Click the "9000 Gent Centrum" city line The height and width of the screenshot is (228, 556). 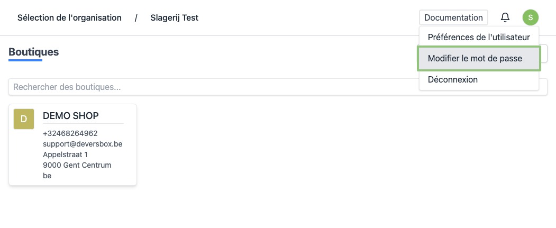coord(77,165)
